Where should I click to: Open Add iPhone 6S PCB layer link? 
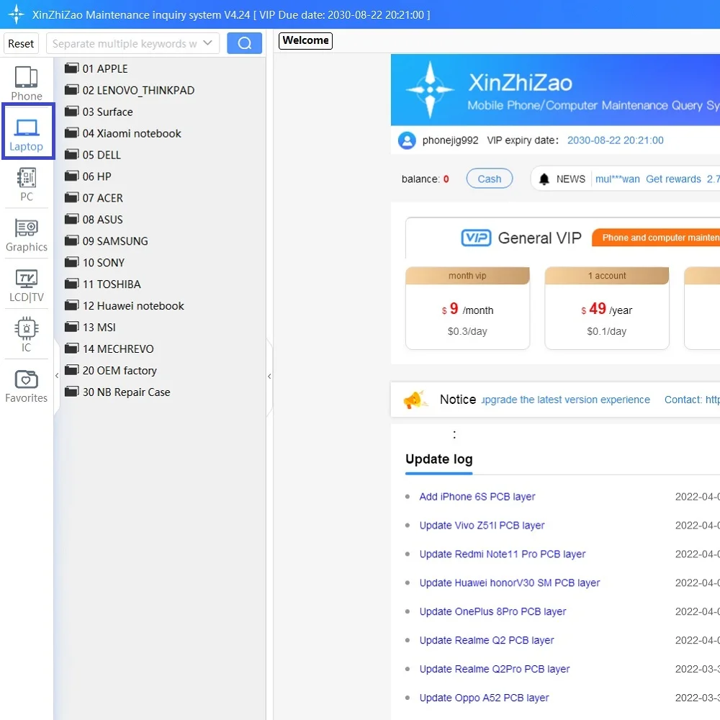pos(477,496)
